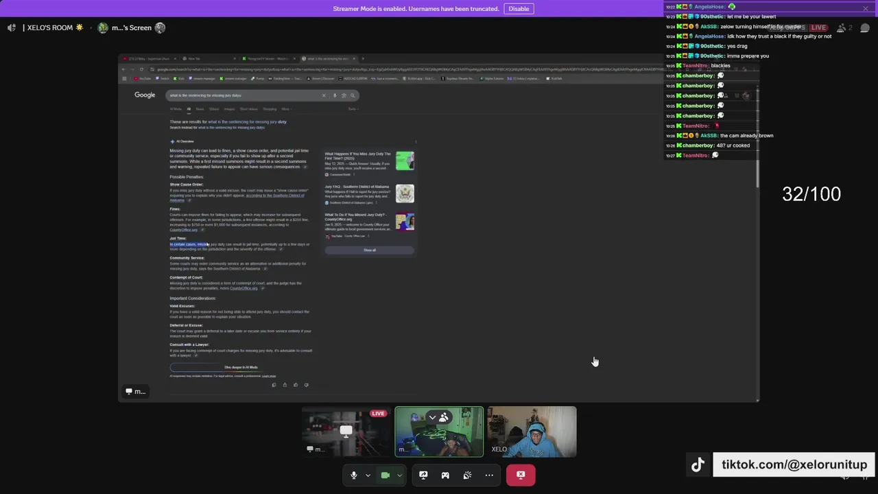The height and width of the screenshot is (494, 878).
Task: Click Dive deeper in AI Mode button
Action: 241,367
